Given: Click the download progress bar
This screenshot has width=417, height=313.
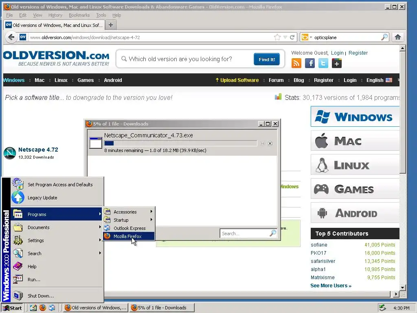Looking at the screenshot, I should tap(180, 143).
